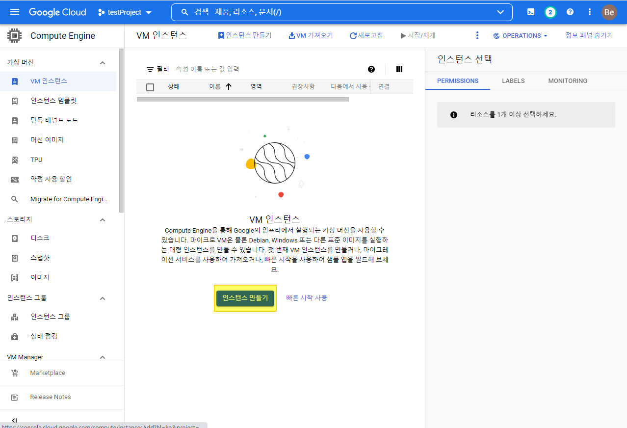Sort by the 이름 column arrow

pos(229,86)
